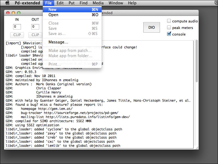Click the 'using SSE2 optimization' line
Image resolution: width=218 pixels, height=164 pixels.
click(x=32, y=125)
